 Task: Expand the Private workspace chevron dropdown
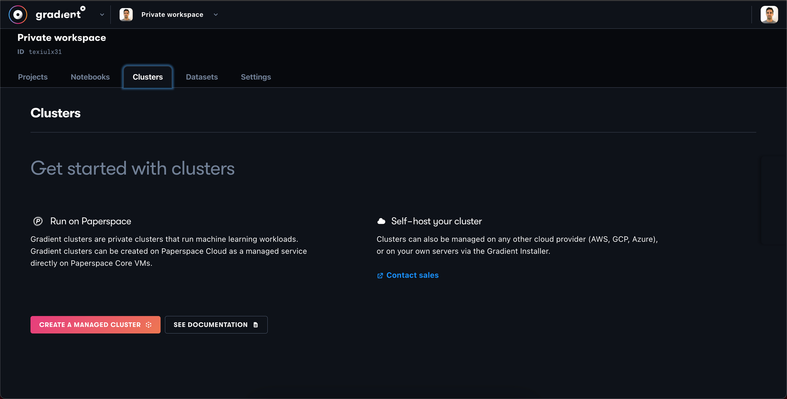216,15
